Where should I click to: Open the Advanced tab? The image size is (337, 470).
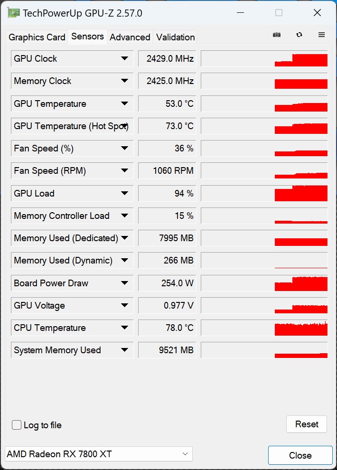click(x=130, y=37)
